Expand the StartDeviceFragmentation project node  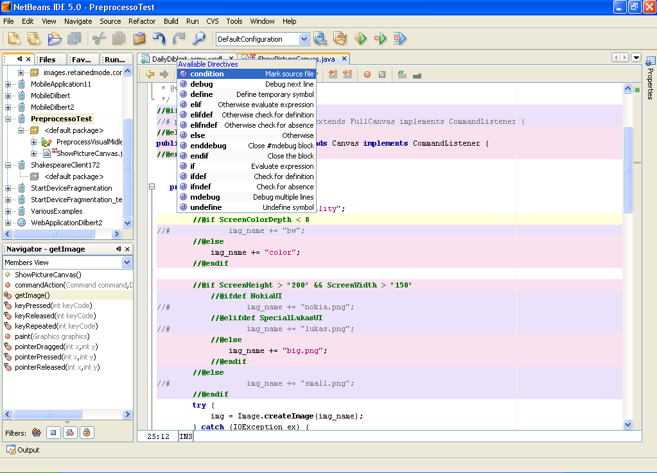click(8, 188)
